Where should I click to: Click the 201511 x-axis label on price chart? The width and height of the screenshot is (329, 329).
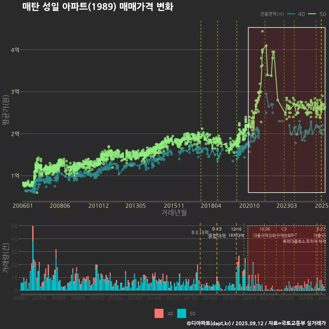click(x=173, y=206)
